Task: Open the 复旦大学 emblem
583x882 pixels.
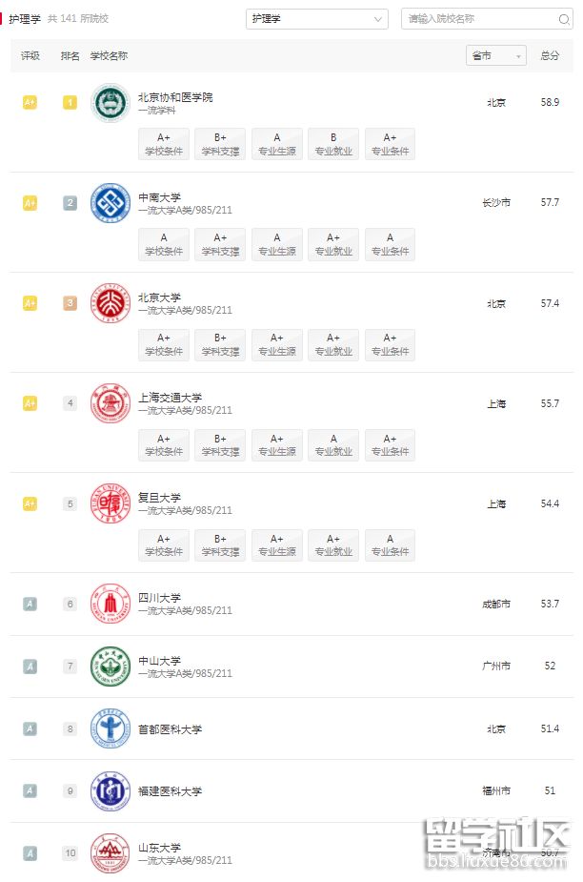Action: 111,503
